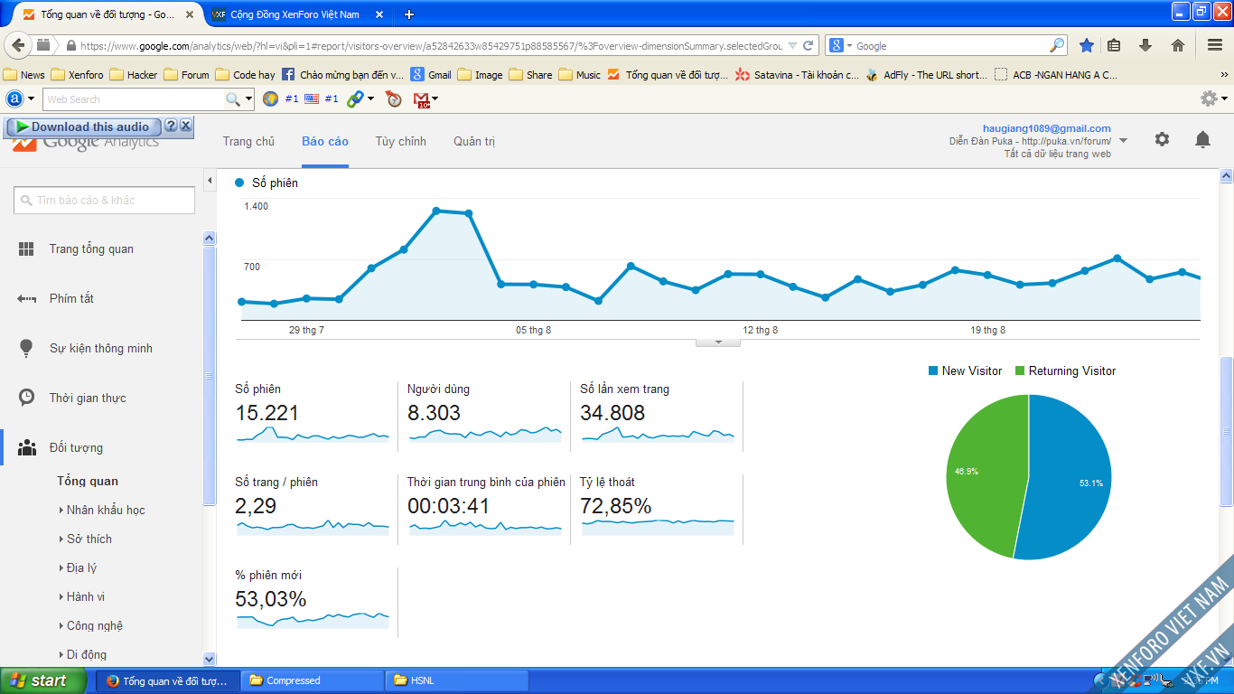This screenshot has height=694, width=1234.
Task: Go to the browser home page icon
Action: (1178, 45)
